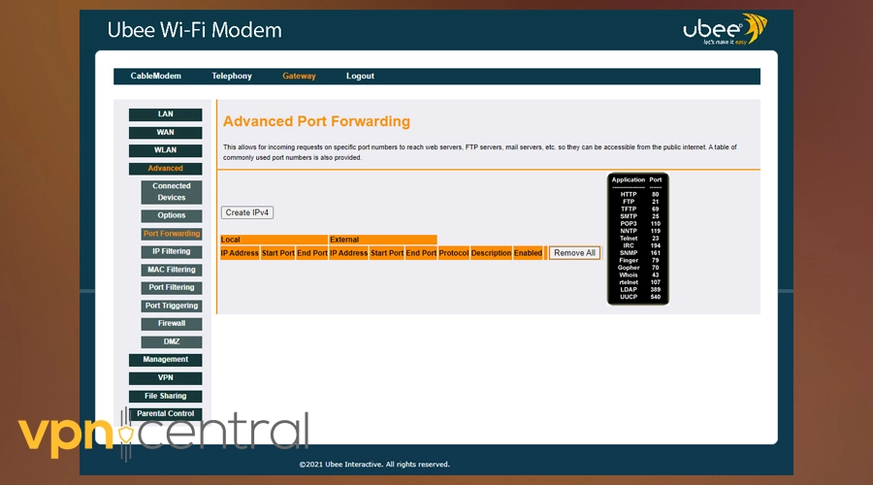Open the WLAN sidebar section
This screenshot has width=873, height=485.
(x=165, y=150)
